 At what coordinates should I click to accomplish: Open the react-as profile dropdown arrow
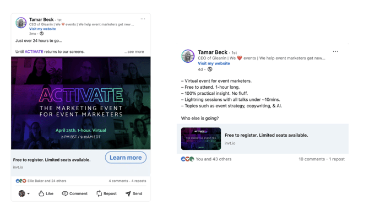coord(29,193)
